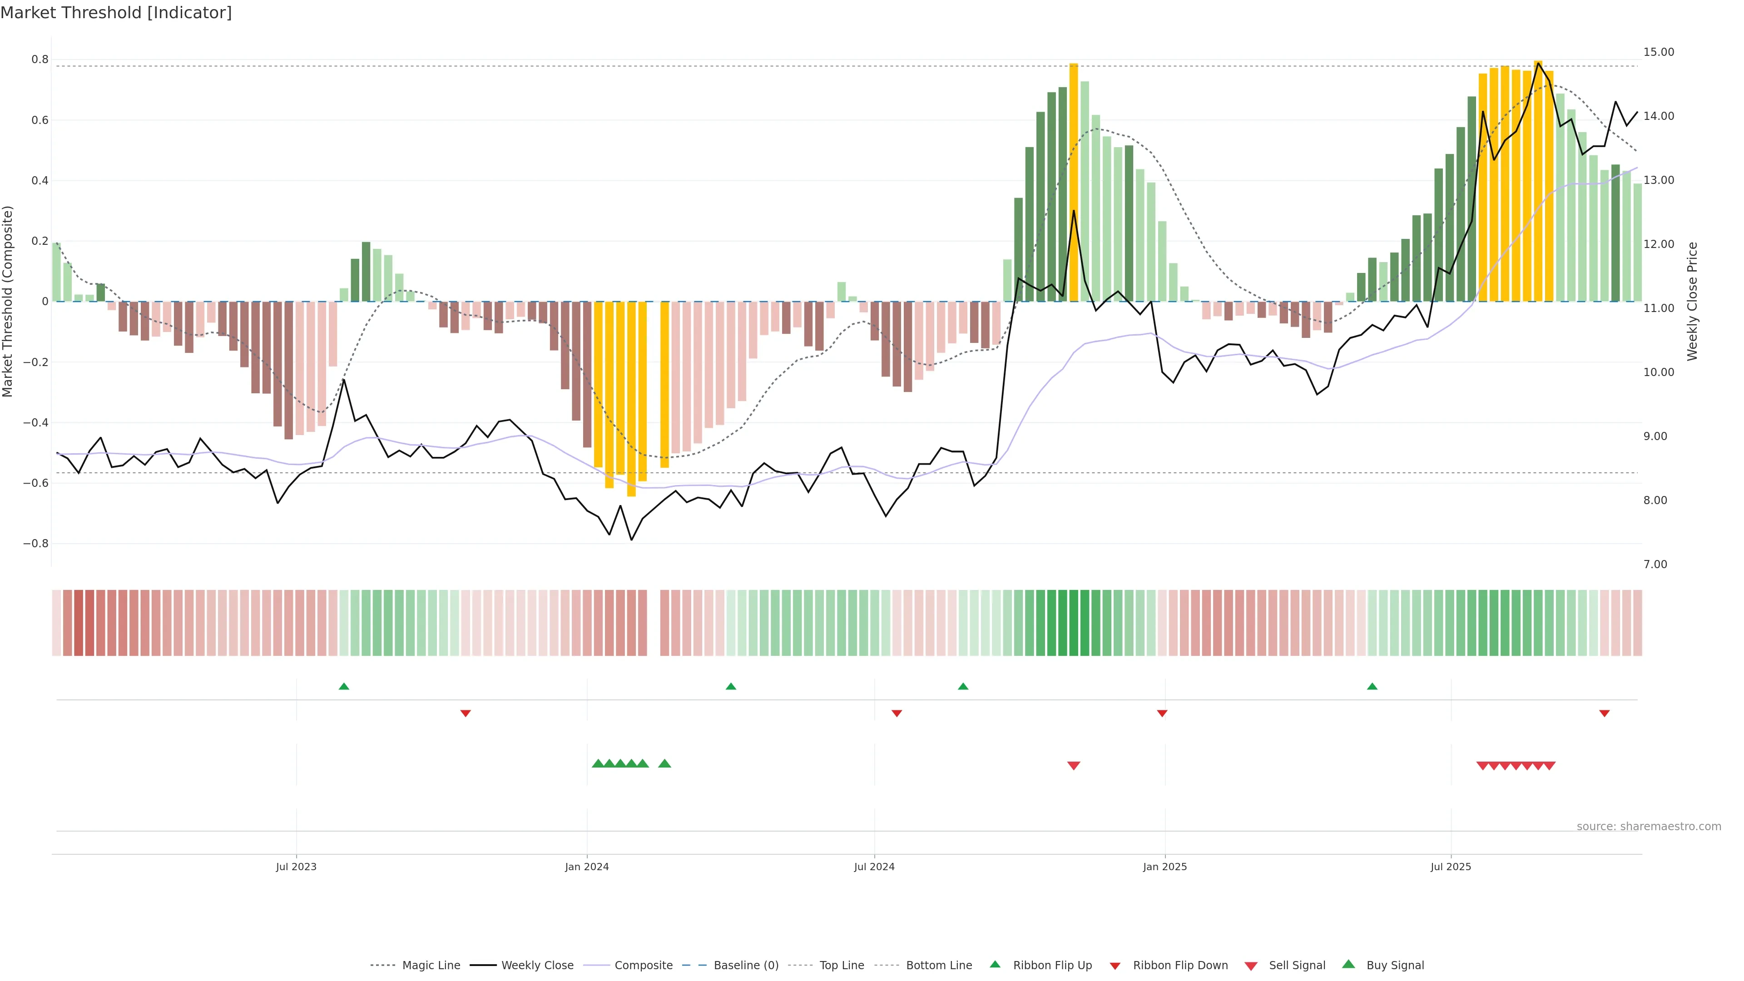Click the lone sell signal marker near late 2024
This screenshot has height=981, width=1744.
1073,766
